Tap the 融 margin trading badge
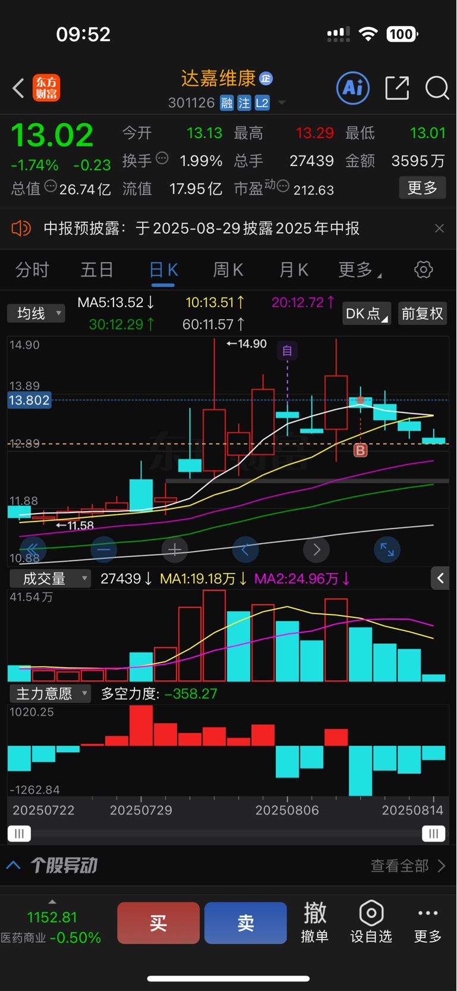The image size is (457, 991). [x=226, y=103]
